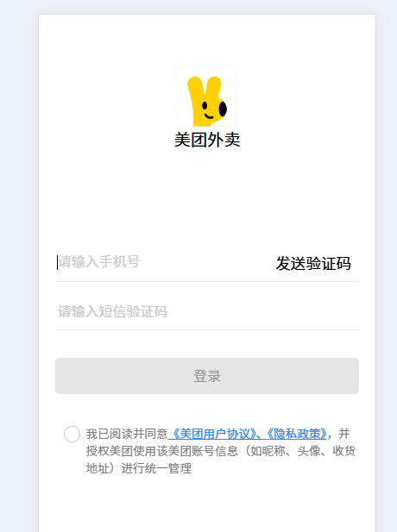The image size is (397, 532).
Task: Click the divider line under phone number field
Action: pyautogui.click(x=207, y=281)
